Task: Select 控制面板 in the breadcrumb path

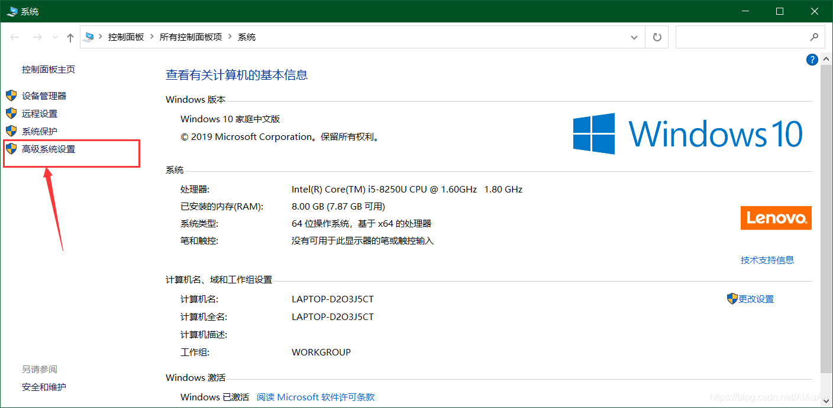Action: (126, 37)
